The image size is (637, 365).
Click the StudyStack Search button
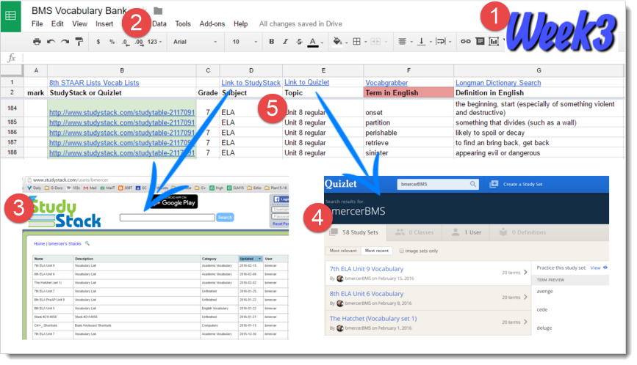coord(225,218)
